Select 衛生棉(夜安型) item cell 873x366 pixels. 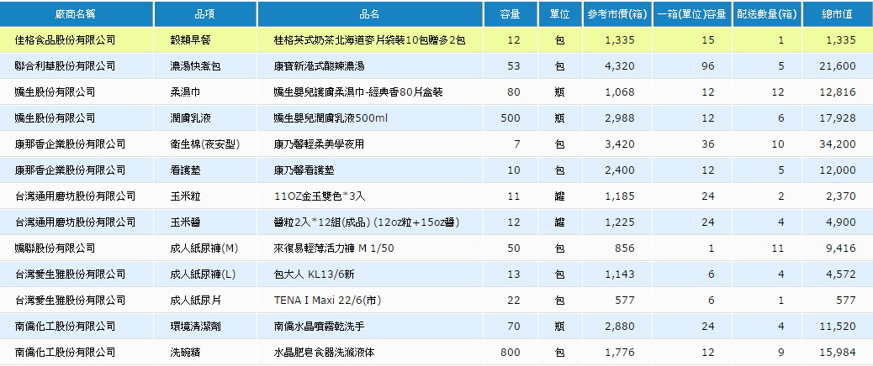pos(205,144)
